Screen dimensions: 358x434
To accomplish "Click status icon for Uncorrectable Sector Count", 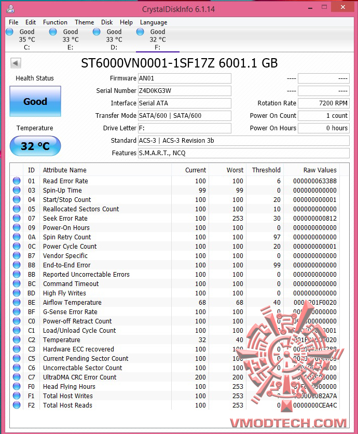I will click(17, 368).
